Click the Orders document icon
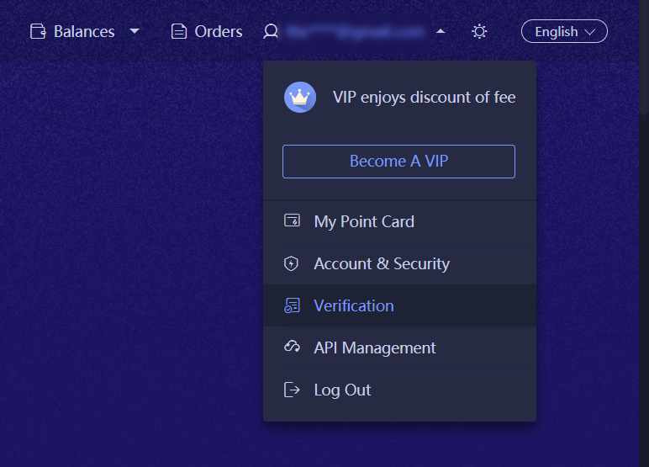 coord(178,32)
